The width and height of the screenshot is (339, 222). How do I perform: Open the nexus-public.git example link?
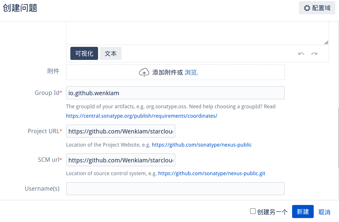pyautogui.click(x=212, y=173)
